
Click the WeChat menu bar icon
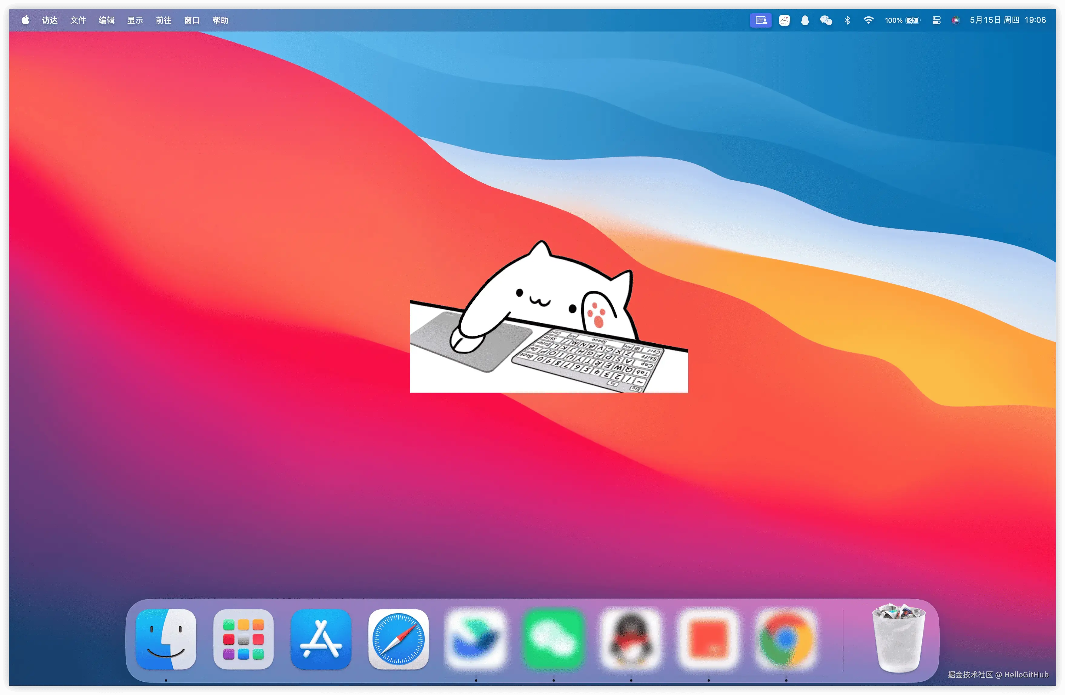point(826,20)
